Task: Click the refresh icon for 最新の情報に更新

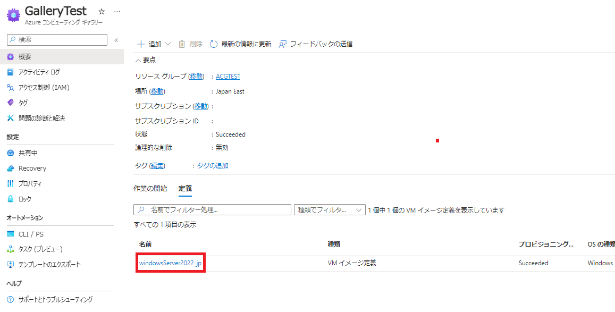Action: coord(214,44)
